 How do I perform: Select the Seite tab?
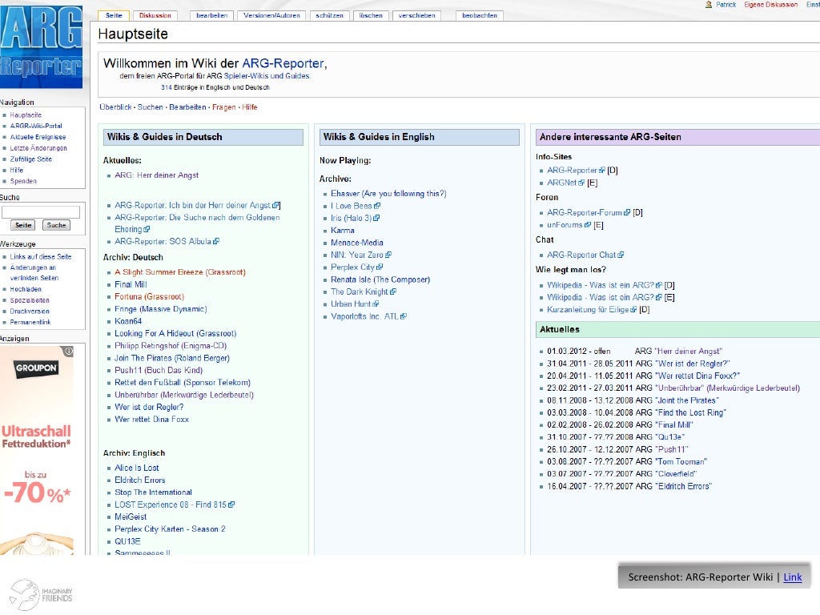pyautogui.click(x=114, y=16)
